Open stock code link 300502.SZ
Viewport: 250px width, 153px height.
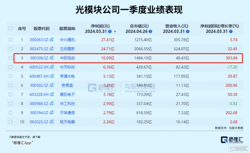[x=39, y=85]
